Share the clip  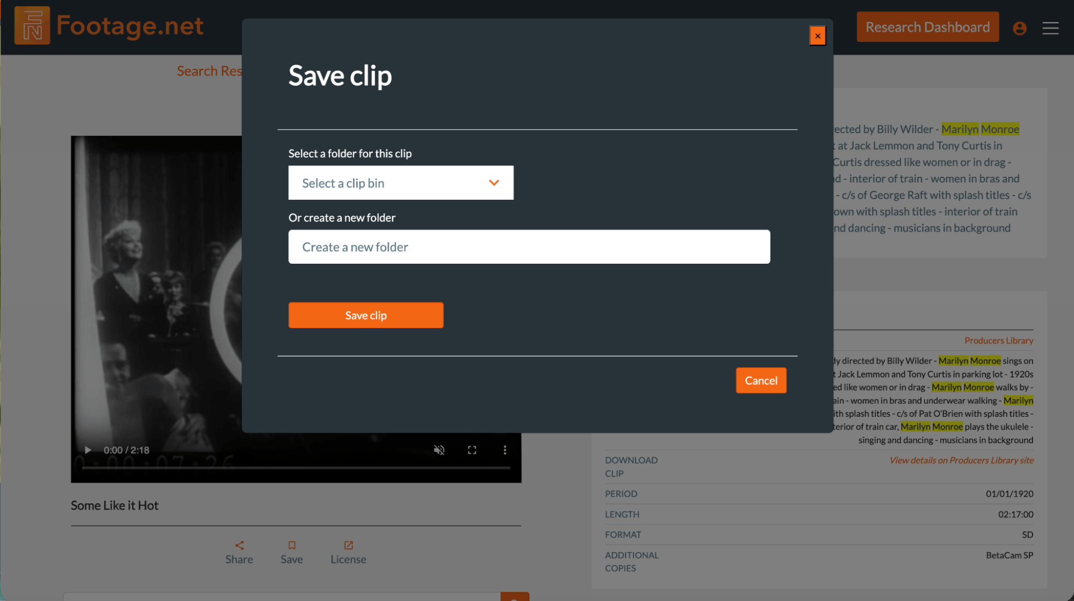tap(239, 553)
